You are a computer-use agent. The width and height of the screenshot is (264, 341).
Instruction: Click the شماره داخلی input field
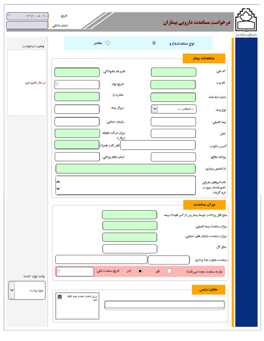coord(27,25)
